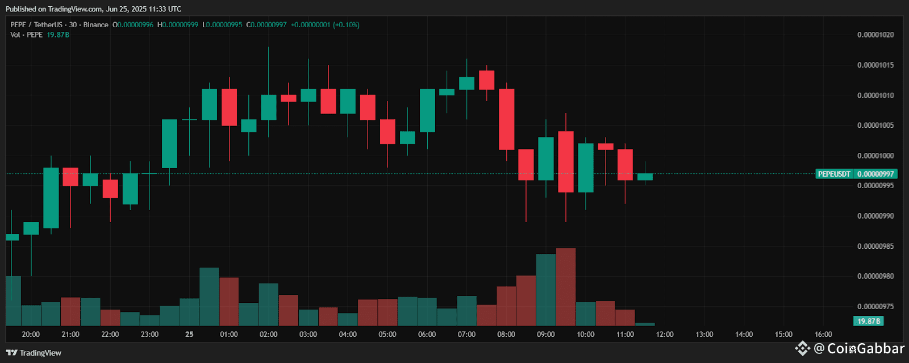The width and height of the screenshot is (909, 363).
Task: Click the 0.00000980 price axis label
Action: [x=875, y=276]
